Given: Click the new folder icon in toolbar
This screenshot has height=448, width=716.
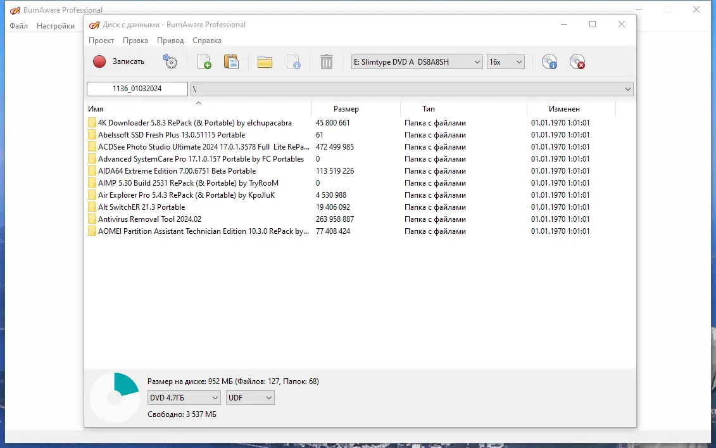Looking at the screenshot, I should [x=265, y=61].
